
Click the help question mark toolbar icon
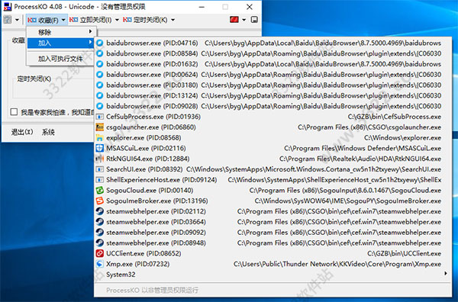tap(8, 20)
